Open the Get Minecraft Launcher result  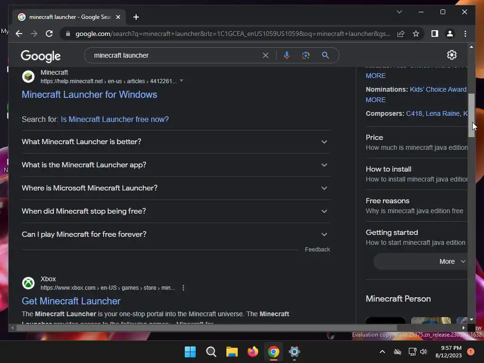(x=71, y=301)
